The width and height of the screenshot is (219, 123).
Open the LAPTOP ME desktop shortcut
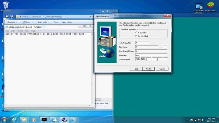pyautogui.click(x=198, y=7)
